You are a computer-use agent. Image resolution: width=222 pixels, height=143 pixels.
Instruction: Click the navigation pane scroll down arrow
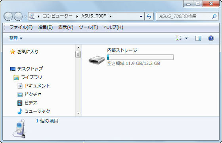click(78, 113)
